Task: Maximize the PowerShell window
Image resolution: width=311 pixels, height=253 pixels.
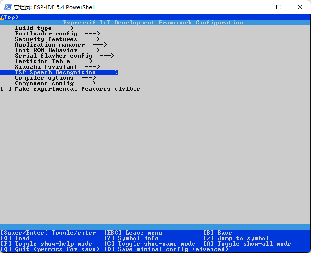Action: pos(279,7)
